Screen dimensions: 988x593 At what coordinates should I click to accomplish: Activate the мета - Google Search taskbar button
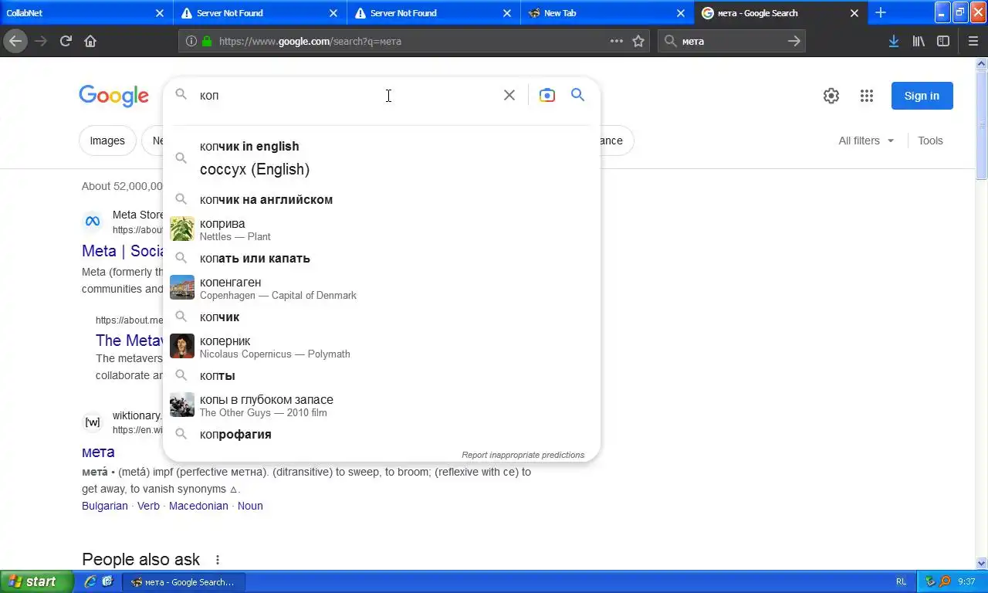(x=184, y=581)
